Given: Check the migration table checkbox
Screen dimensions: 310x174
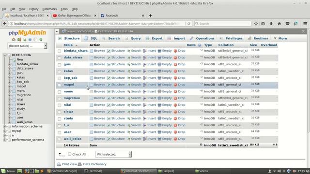Looking at the screenshot, I should pos(59,99).
